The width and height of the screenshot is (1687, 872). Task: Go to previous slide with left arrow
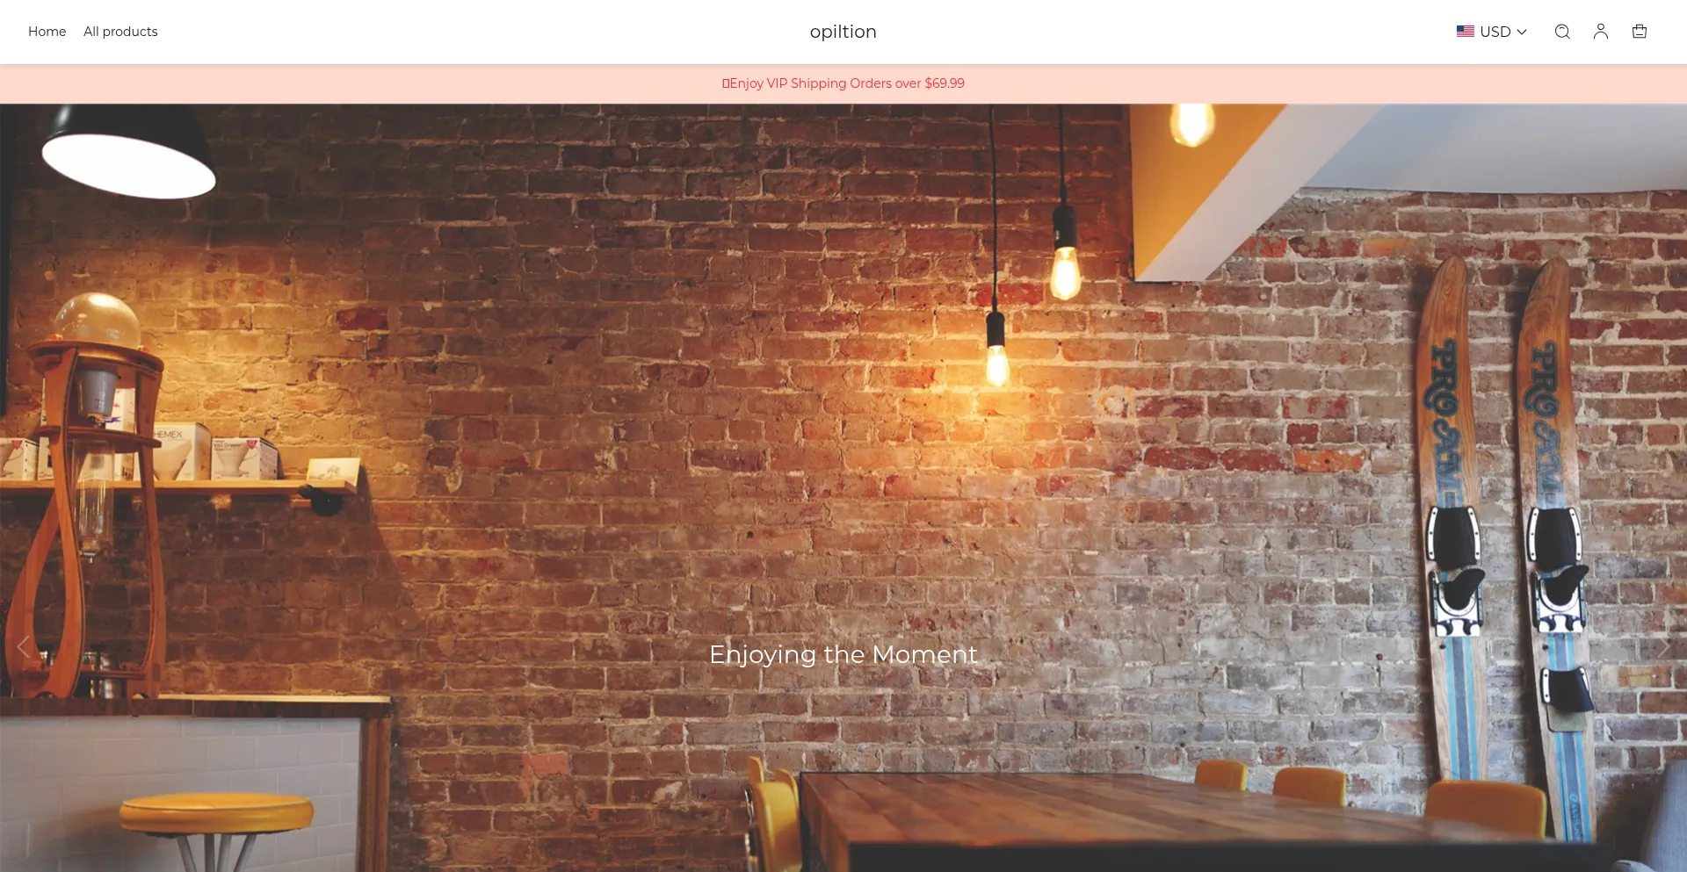[x=24, y=647]
